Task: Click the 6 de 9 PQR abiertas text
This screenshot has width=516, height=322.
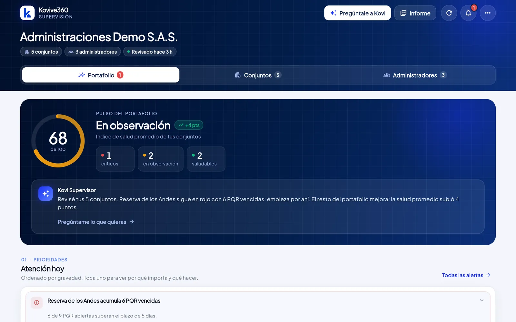Action: pos(102,316)
